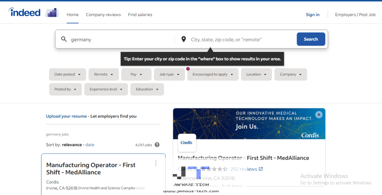Expand the Remote filter
The height and width of the screenshot is (195, 382).
coord(104,75)
